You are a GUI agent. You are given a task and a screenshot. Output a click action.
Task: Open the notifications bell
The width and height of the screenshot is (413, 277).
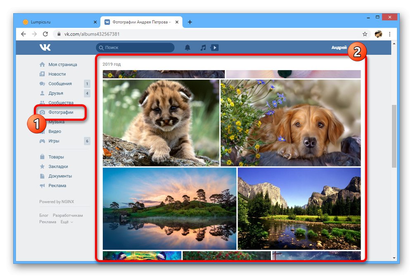[x=187, y=47]
